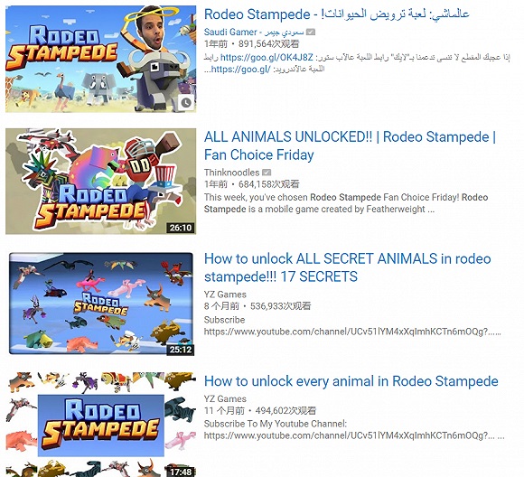Open How to unlock every animal title
Image resolution: width=524 pixels, height=477 pixels.
351,381
